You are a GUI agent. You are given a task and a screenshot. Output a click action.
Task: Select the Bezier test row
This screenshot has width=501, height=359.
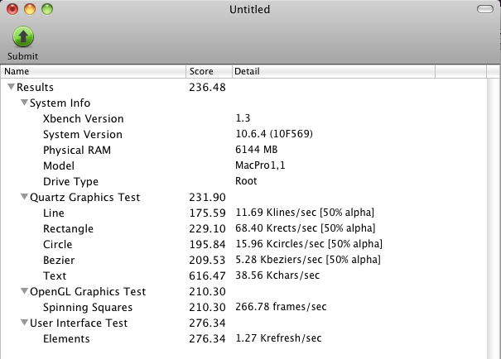point(244,260)
